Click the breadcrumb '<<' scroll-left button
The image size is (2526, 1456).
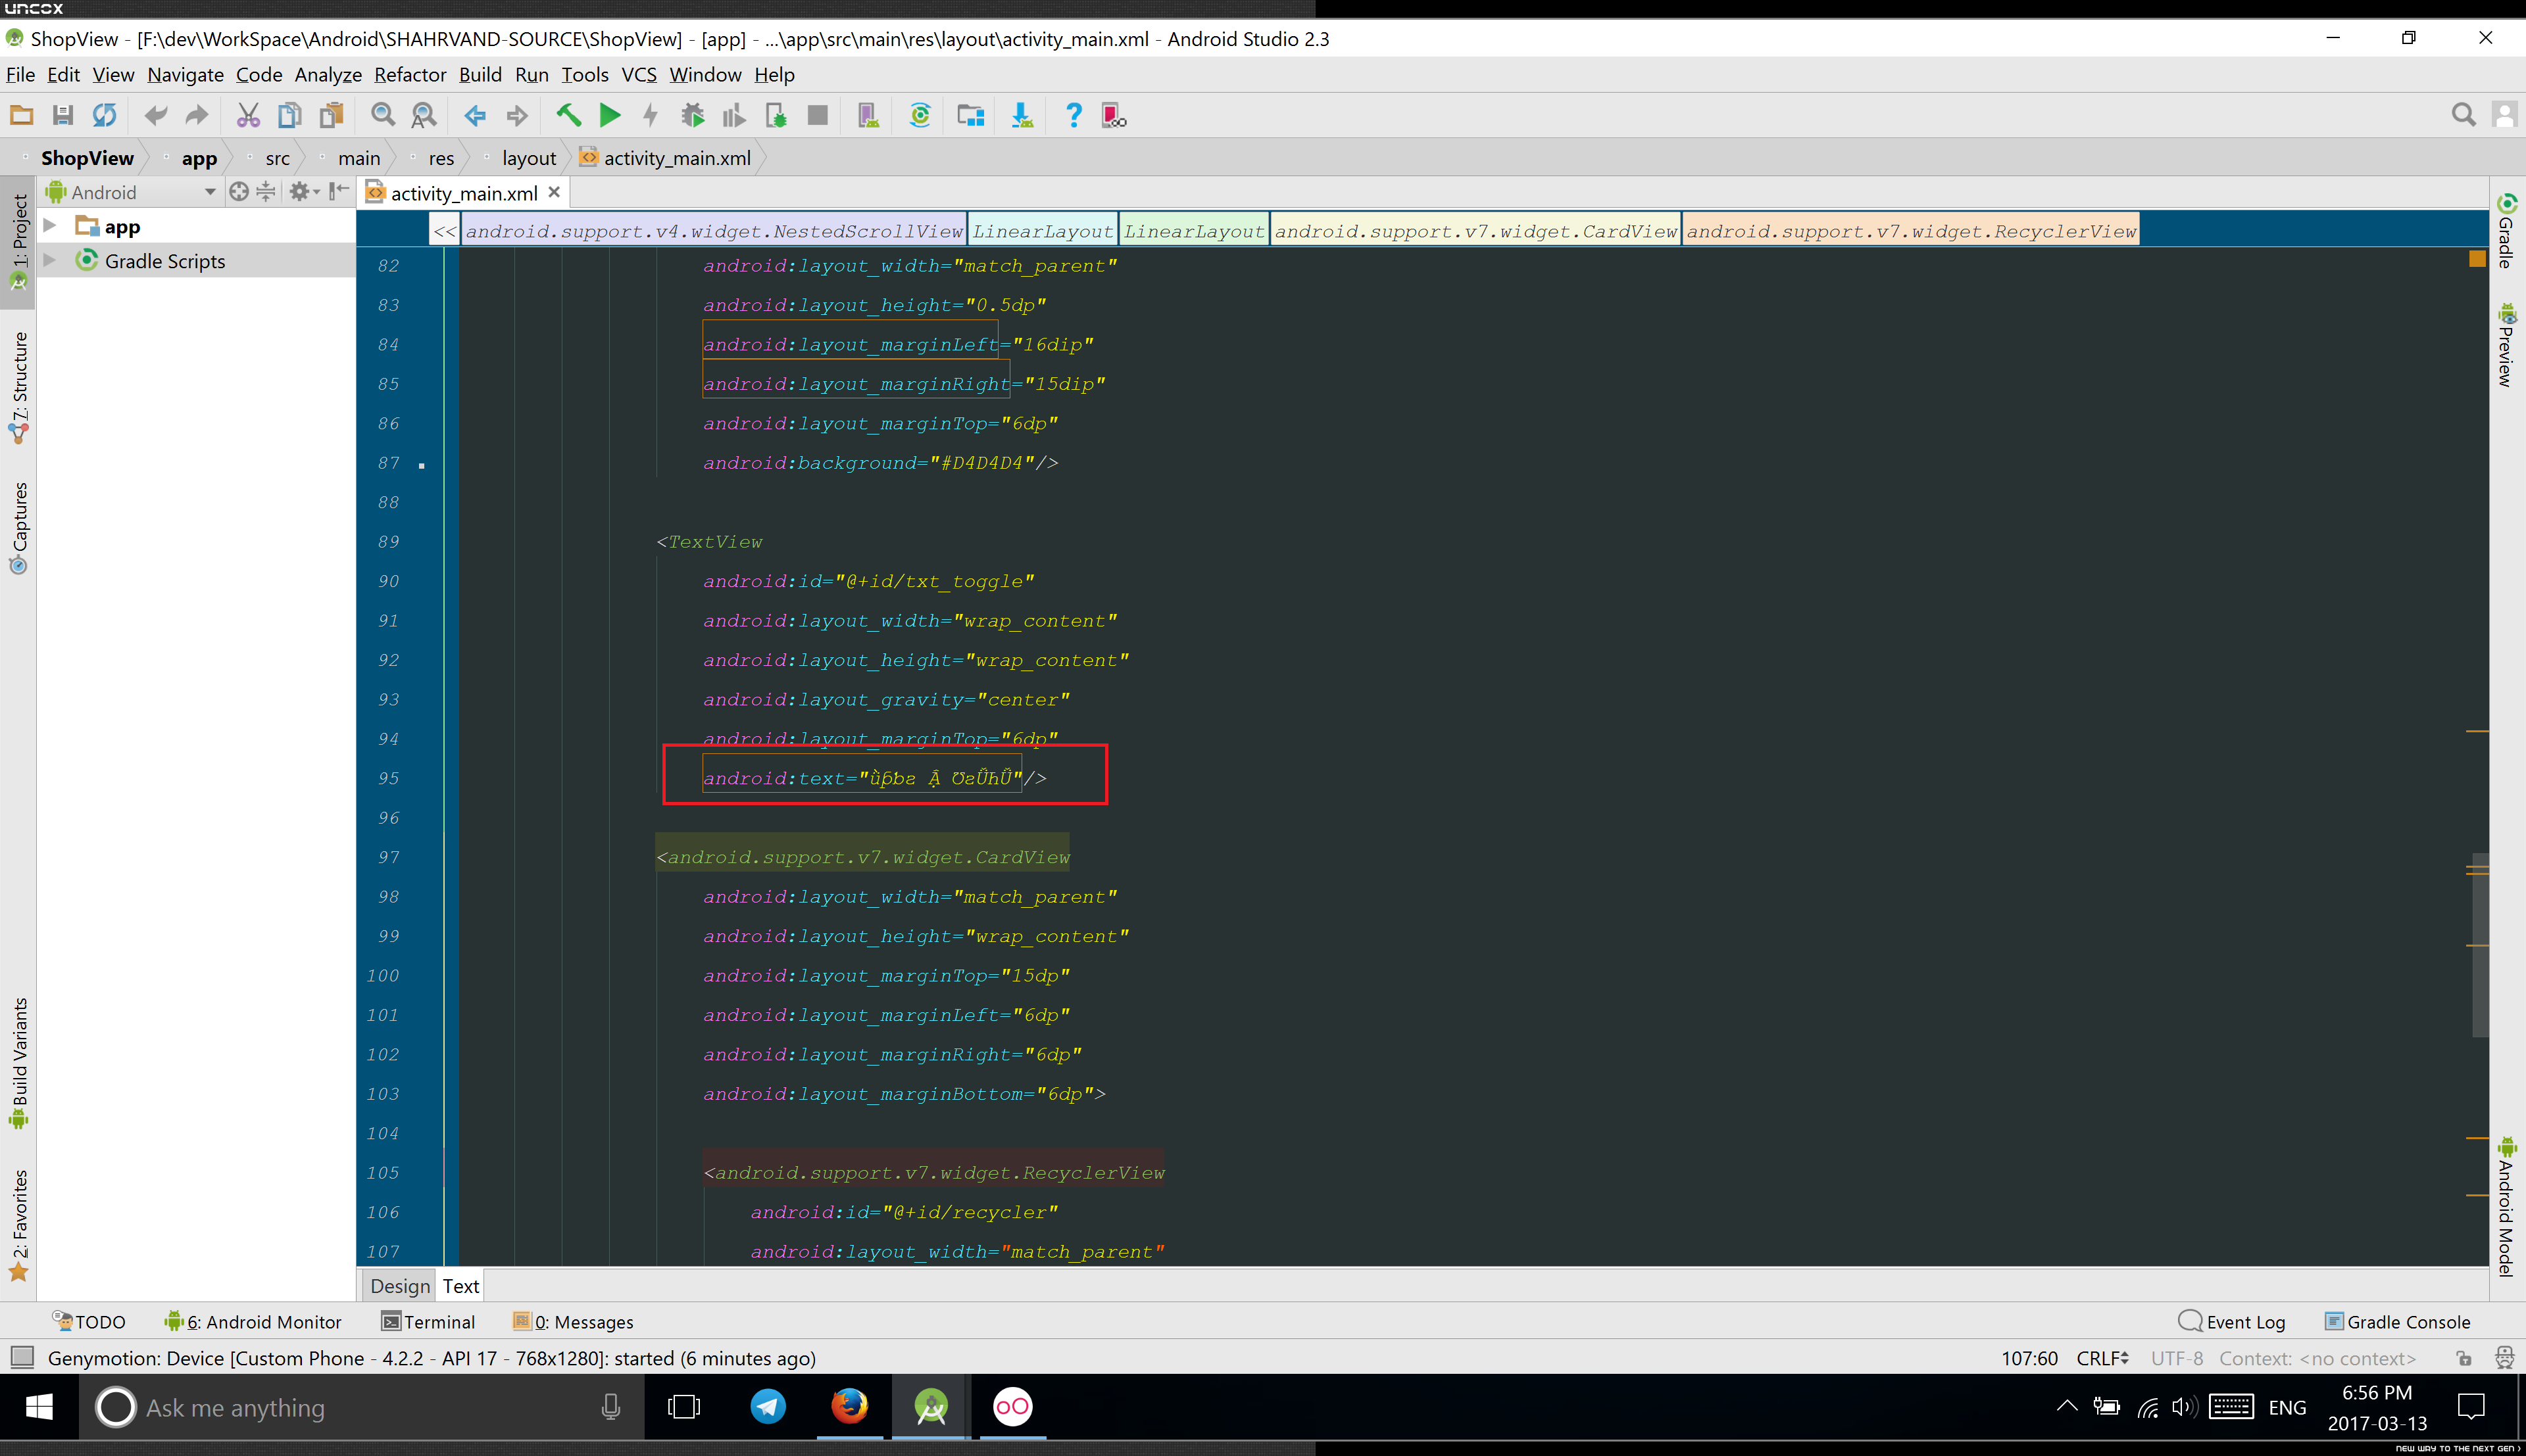click(444, 231)
